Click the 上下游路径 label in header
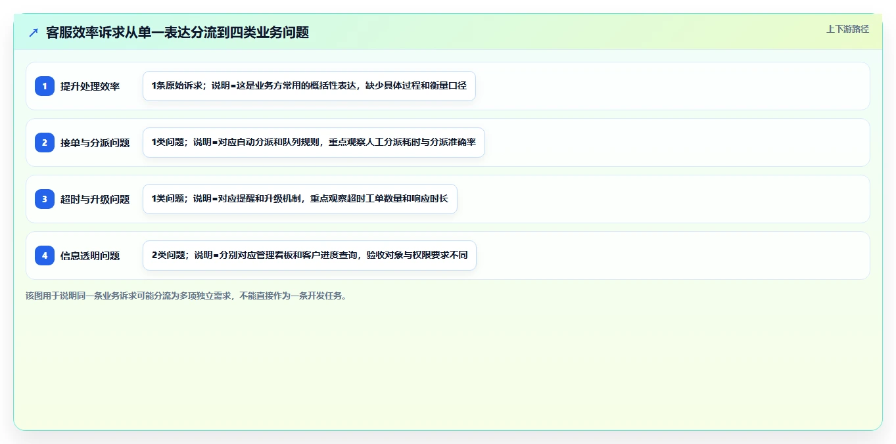 (847, 29)
